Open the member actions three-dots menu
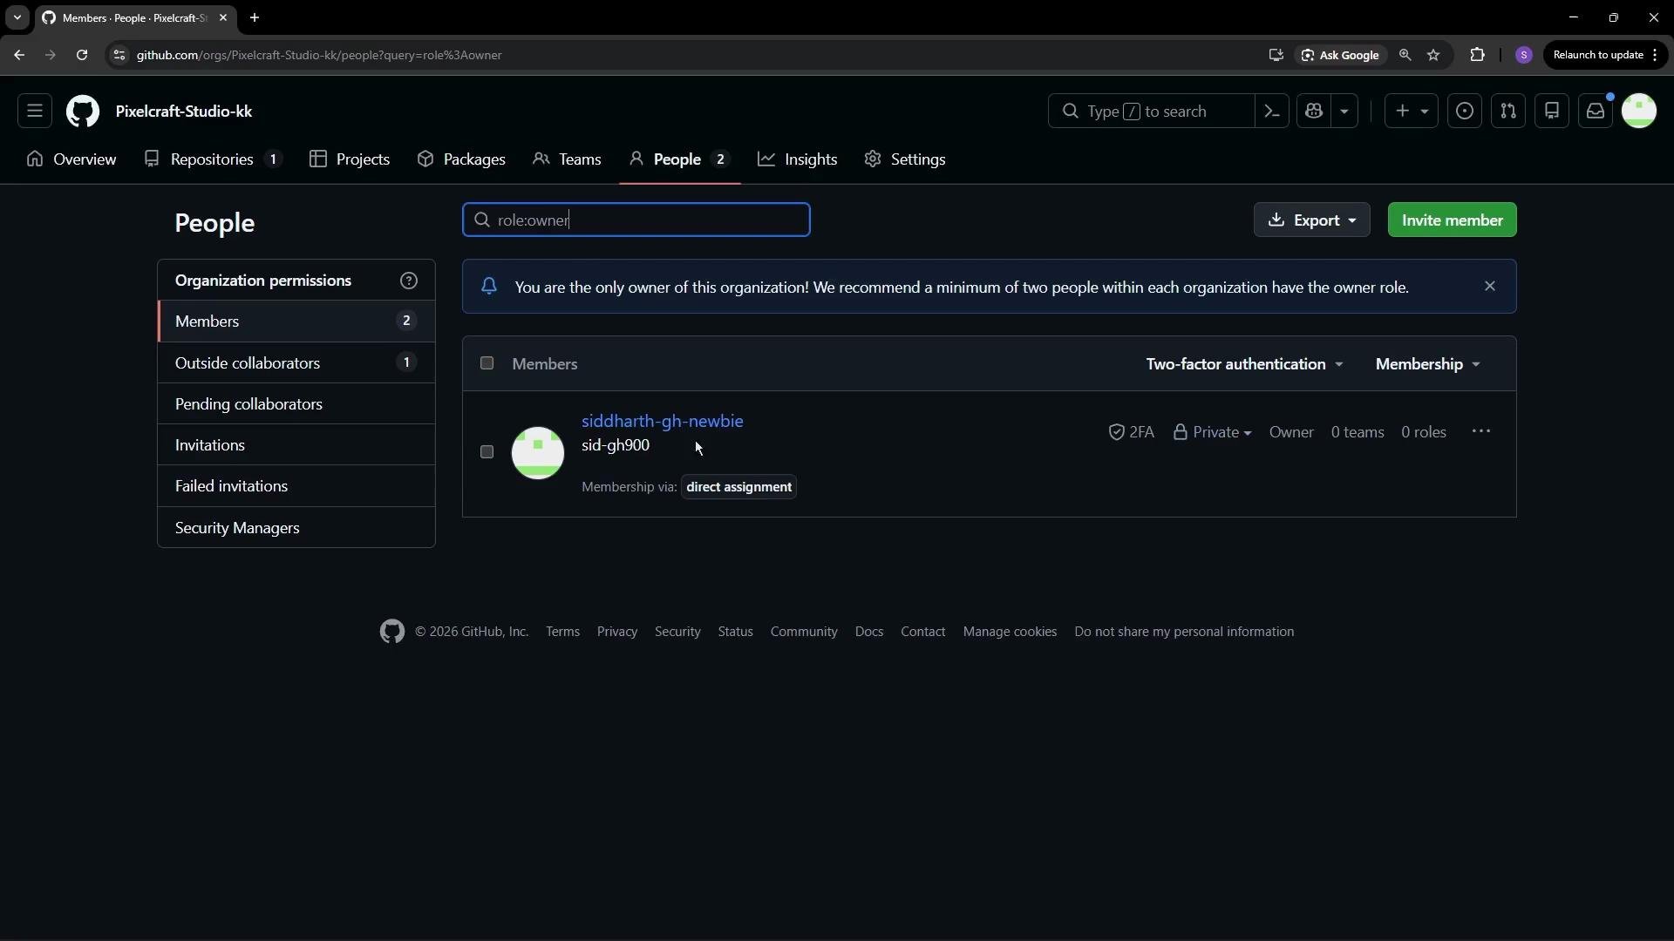1674x941 pixels. (x=1480, y=431)
